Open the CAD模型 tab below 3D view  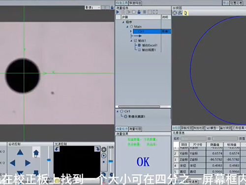click(x=213, y=128)
